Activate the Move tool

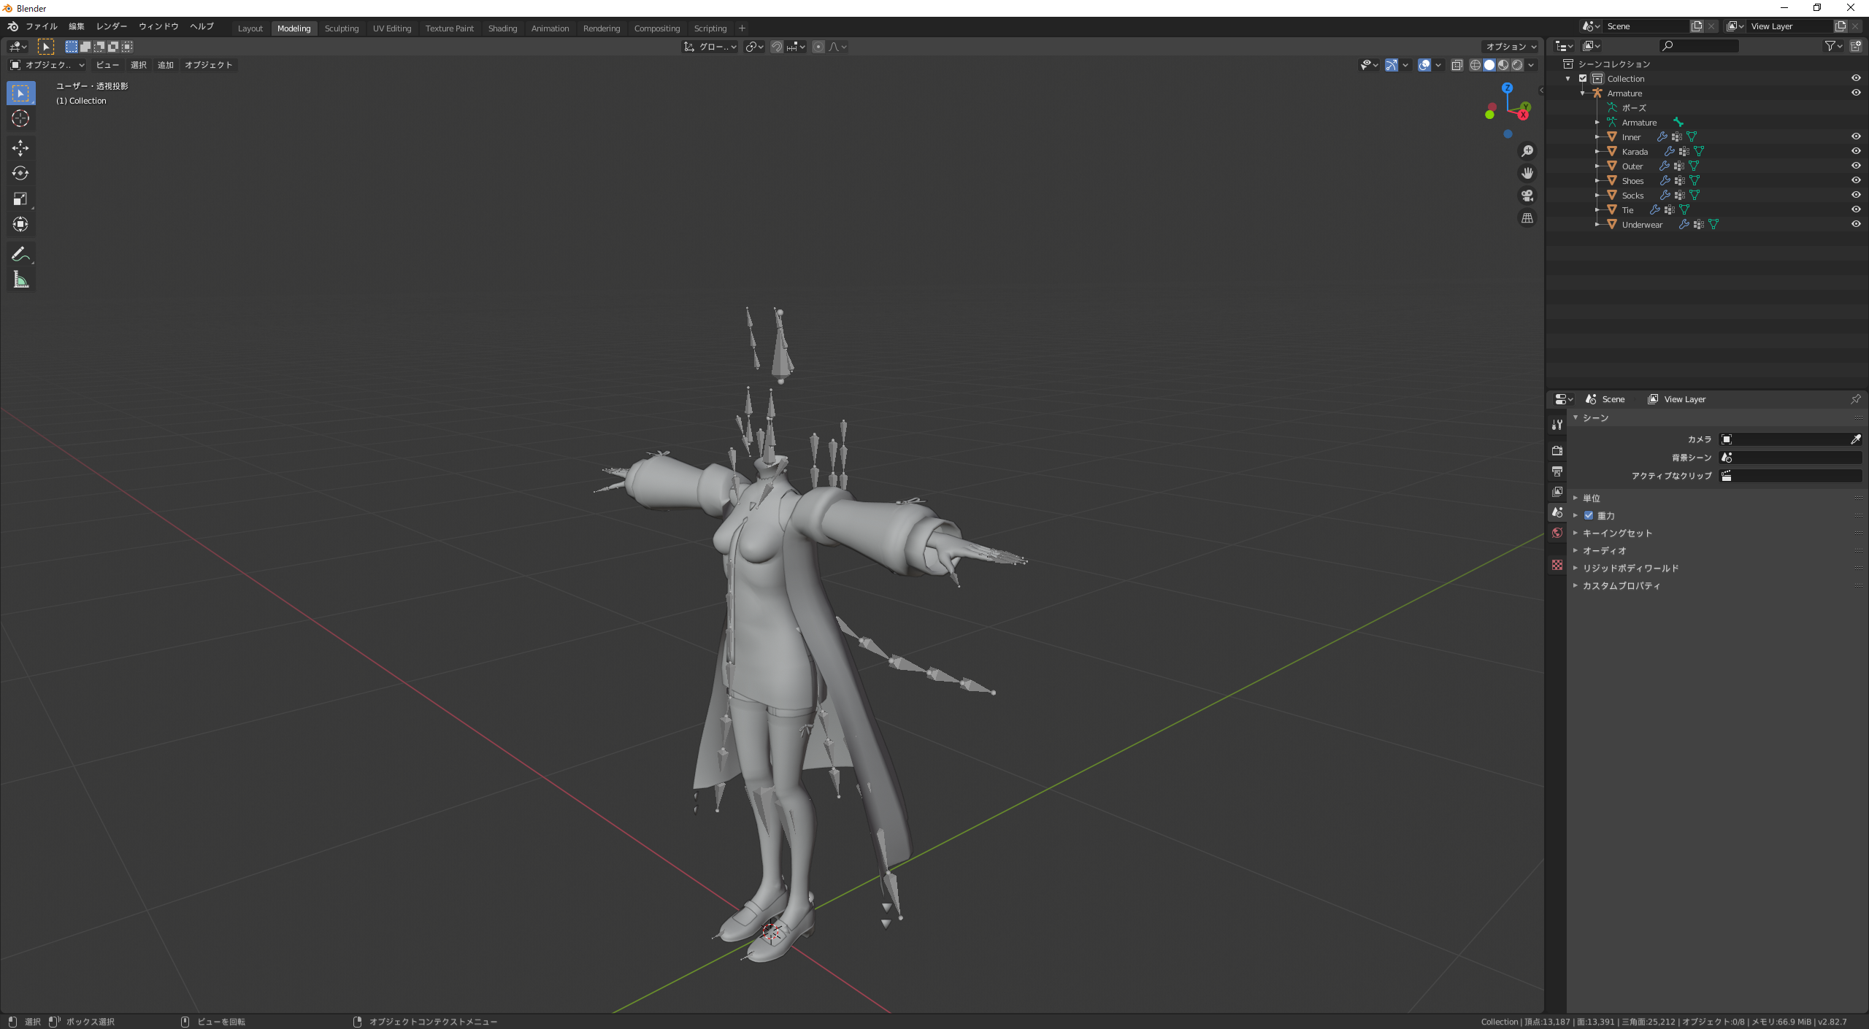click(20, 148)
